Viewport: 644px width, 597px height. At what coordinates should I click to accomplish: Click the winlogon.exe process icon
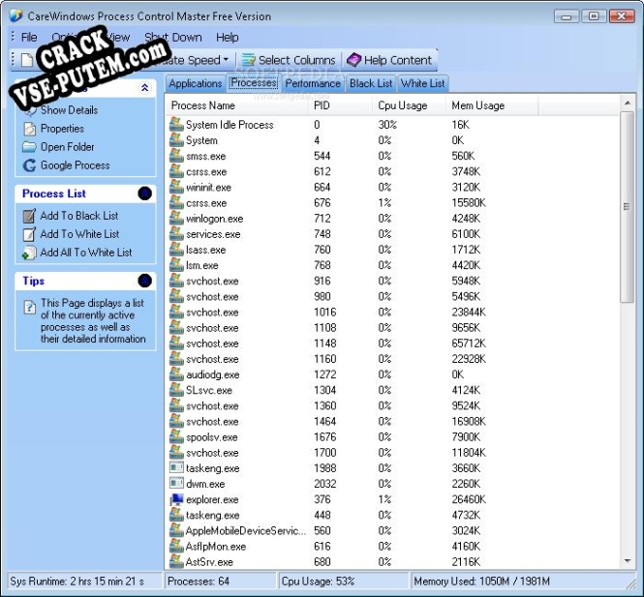tap(176, 219)
